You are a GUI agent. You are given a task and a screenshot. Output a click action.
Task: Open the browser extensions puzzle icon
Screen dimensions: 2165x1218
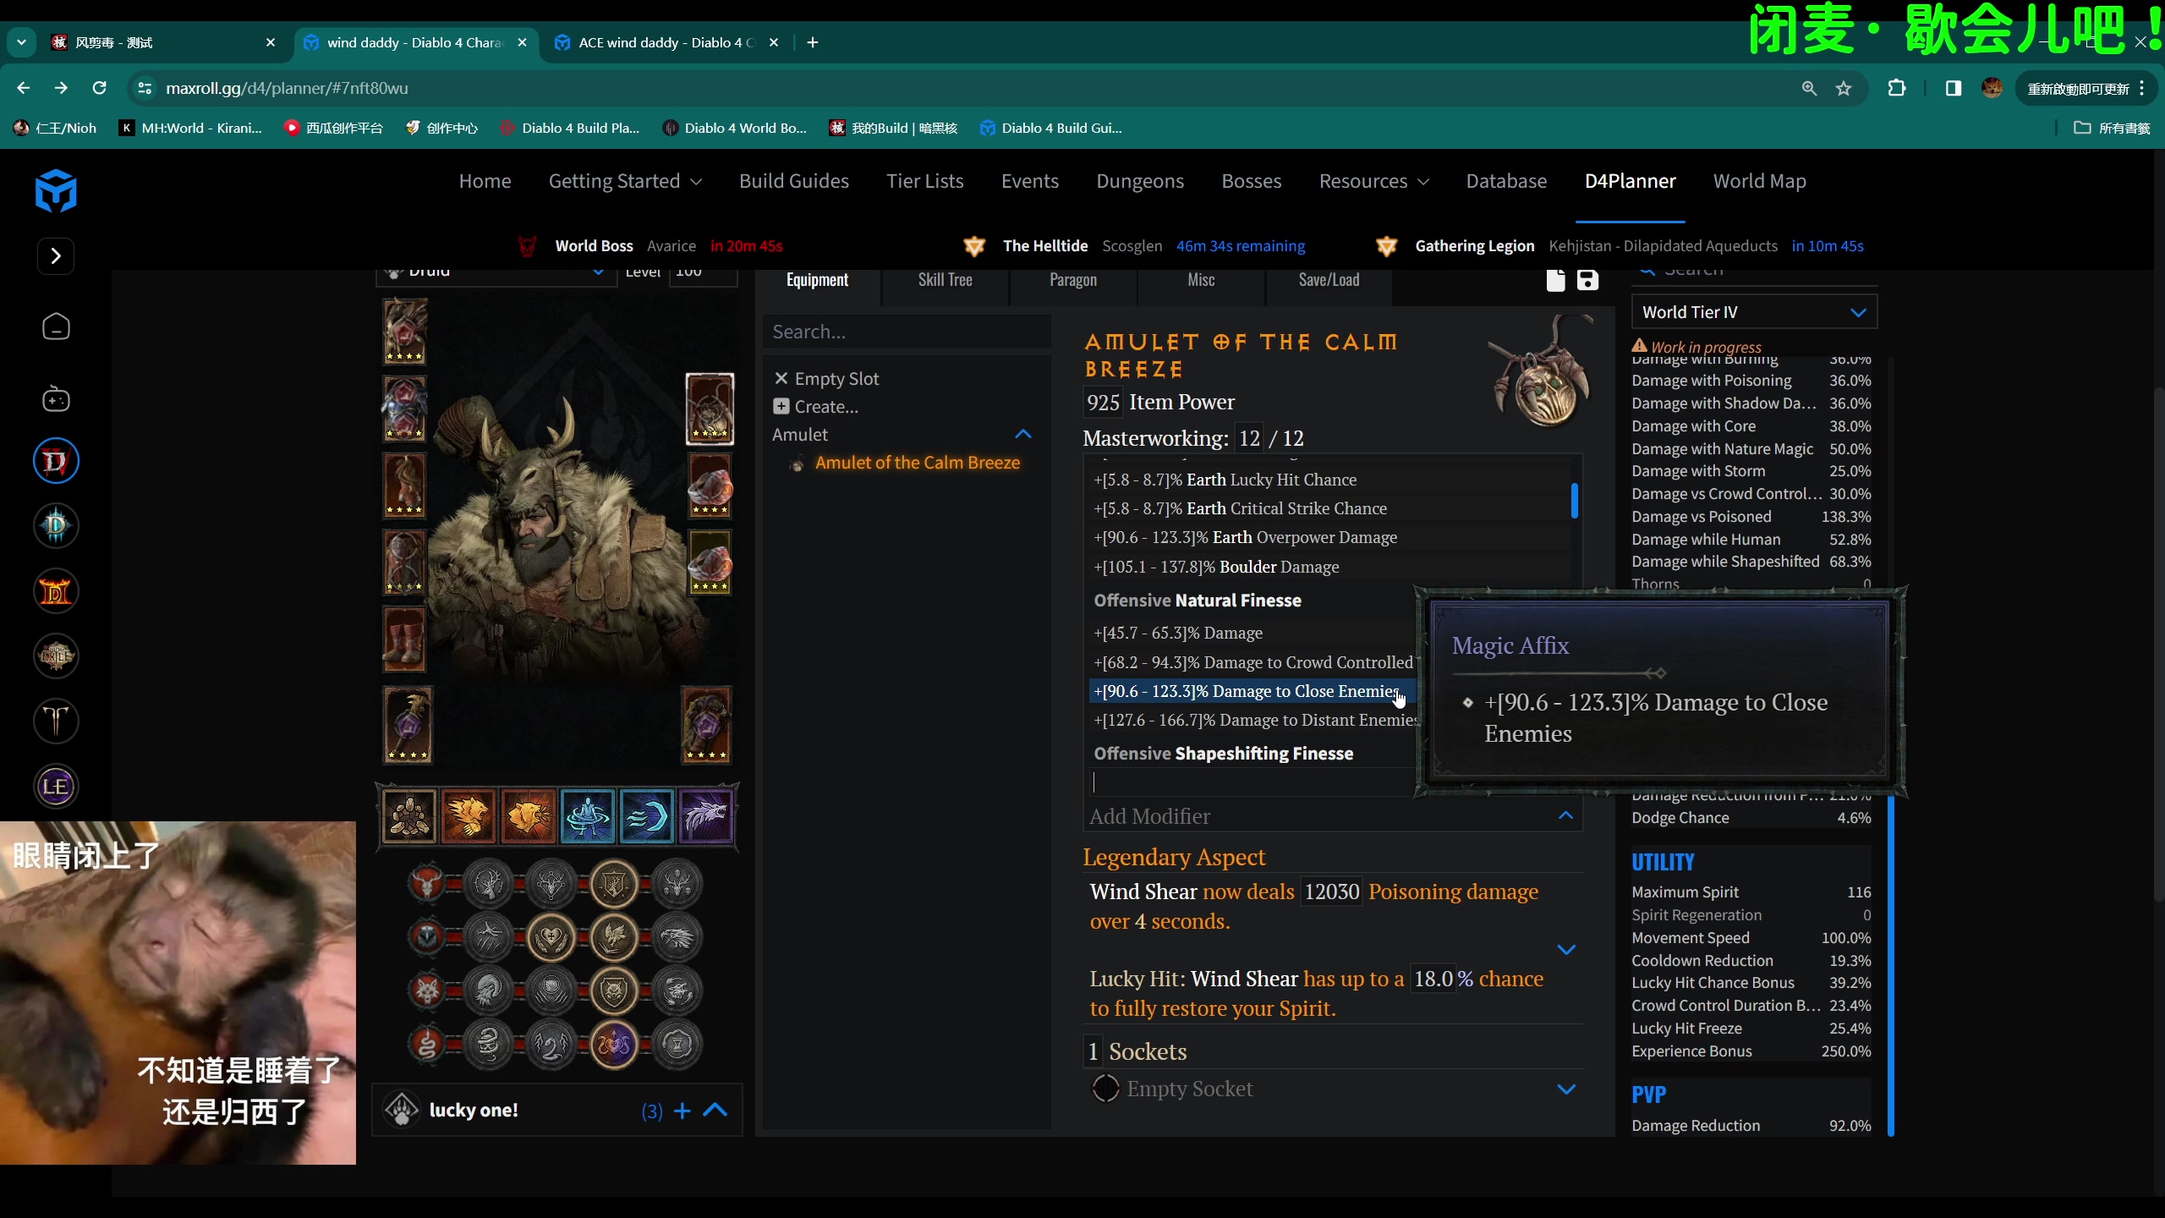point(1896,88)
